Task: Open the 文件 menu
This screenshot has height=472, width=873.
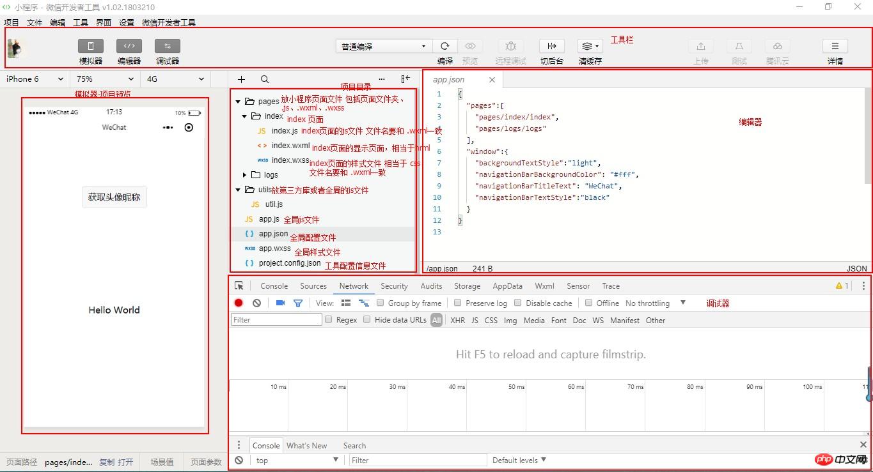Action: coord(35,22)
